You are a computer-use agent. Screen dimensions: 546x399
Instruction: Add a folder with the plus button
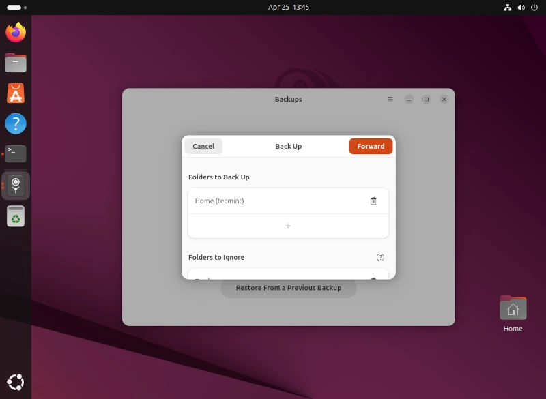[x=288, y=226]
